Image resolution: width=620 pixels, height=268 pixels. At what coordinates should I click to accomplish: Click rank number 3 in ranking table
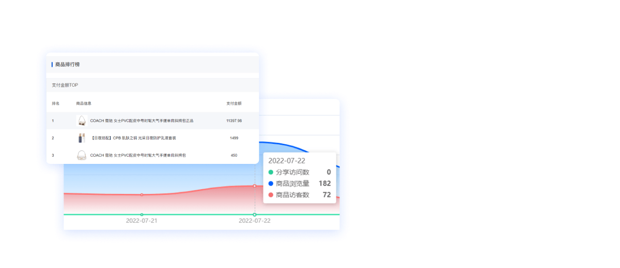point(53,155)
